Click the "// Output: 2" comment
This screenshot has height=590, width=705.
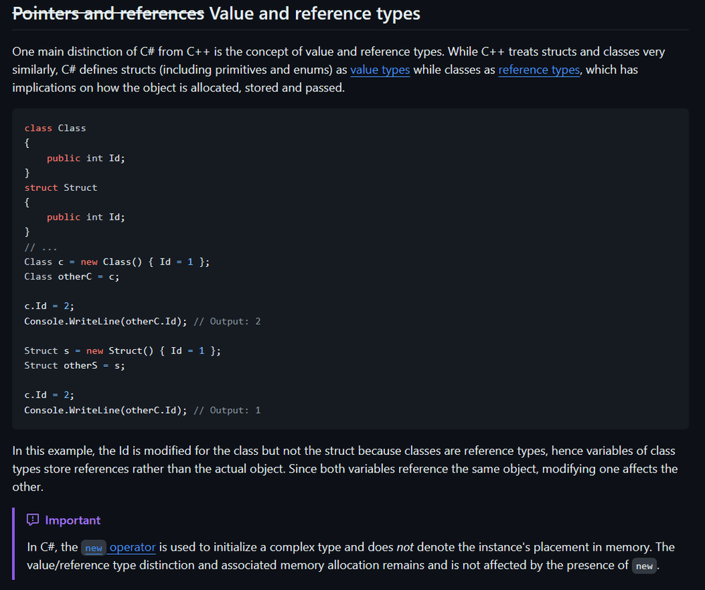[226, 321]
